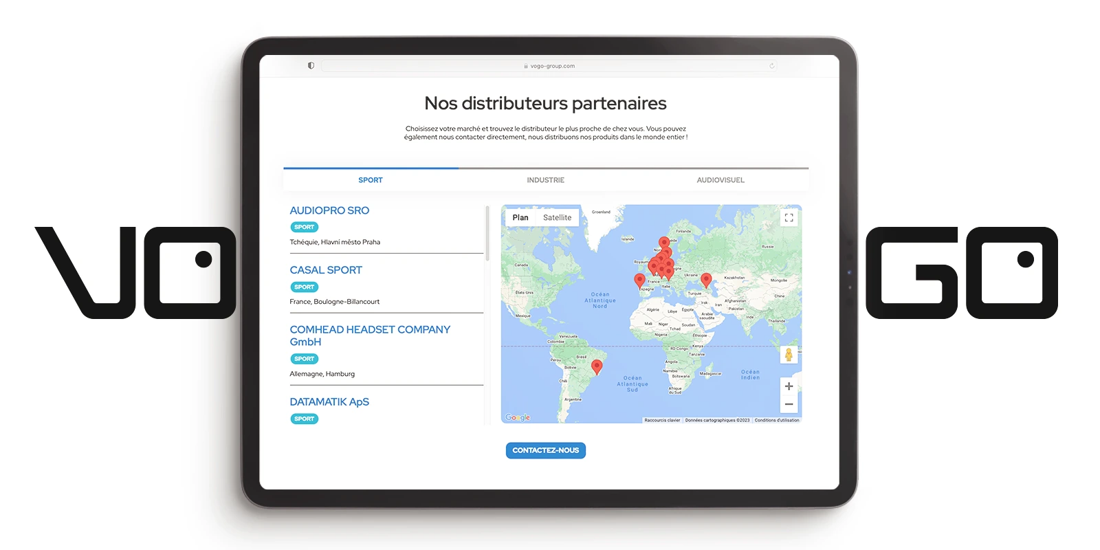Click the distributor list scrollbar
The height and width of the screenshot is (550, 1100).
point(487,234)
